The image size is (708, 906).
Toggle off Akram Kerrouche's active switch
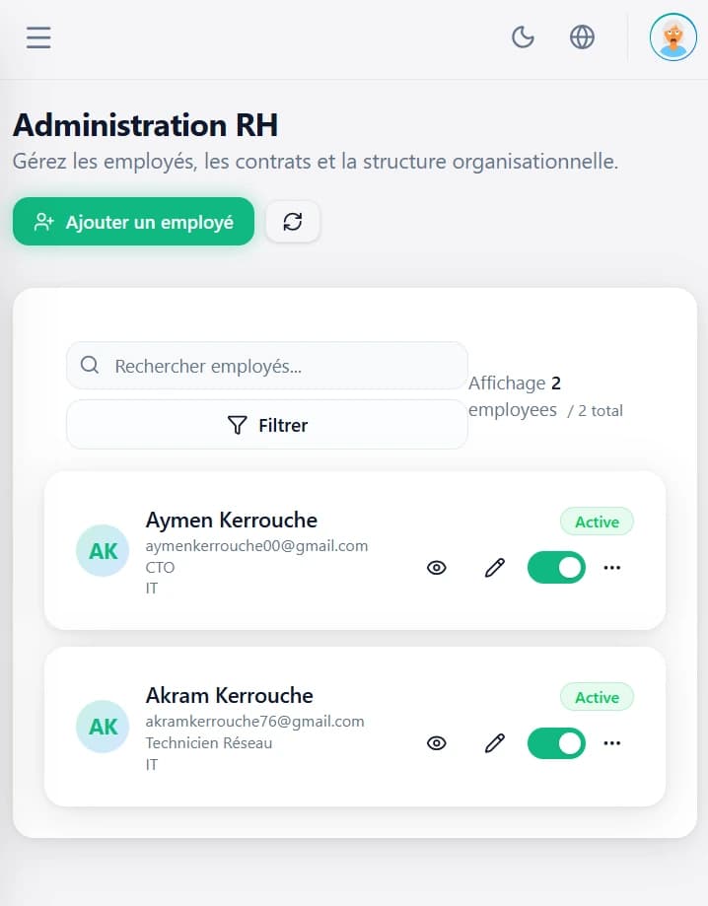pyautogui.click(x=556, y=743)
